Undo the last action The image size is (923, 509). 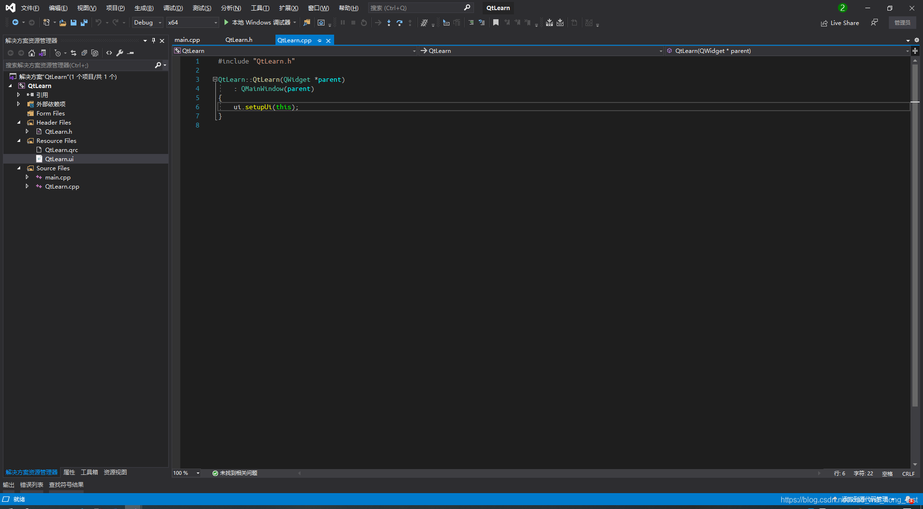click(99, 23)
